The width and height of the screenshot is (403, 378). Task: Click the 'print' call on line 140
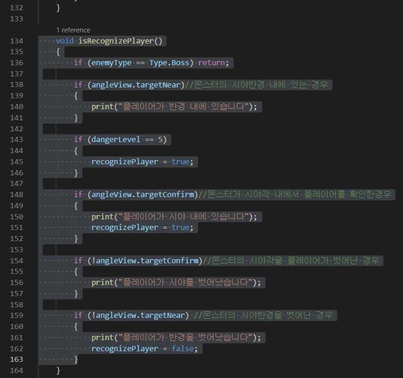pyautogui.click(x=103, y=106)
